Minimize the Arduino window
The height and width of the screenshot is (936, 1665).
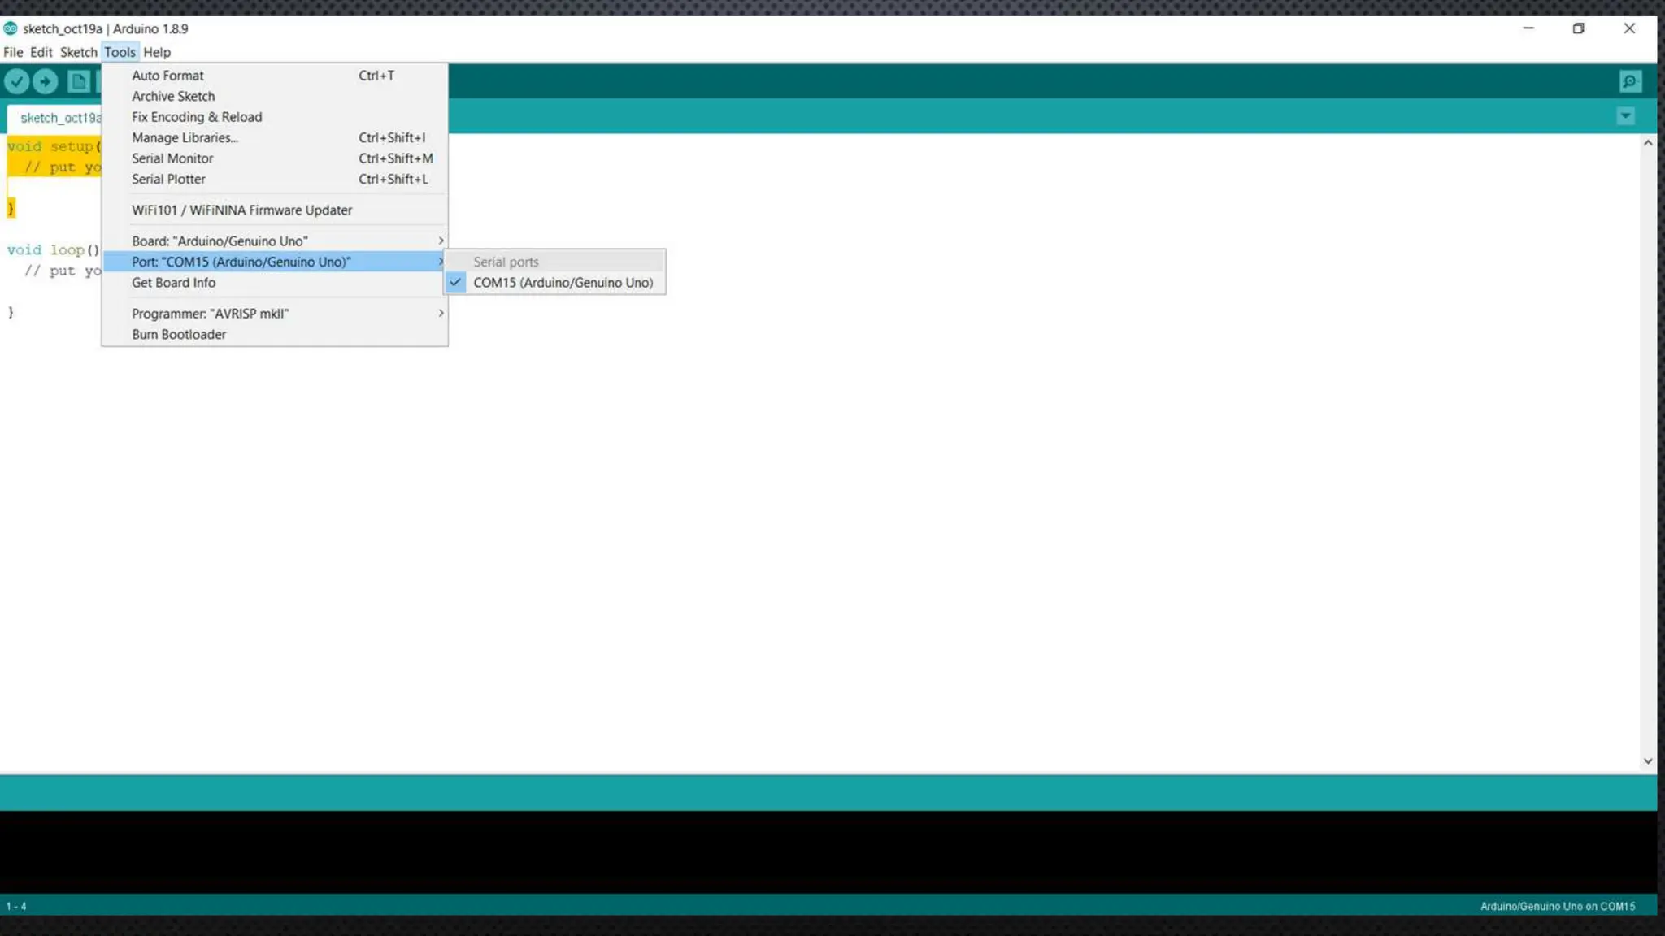[1528, 28]
